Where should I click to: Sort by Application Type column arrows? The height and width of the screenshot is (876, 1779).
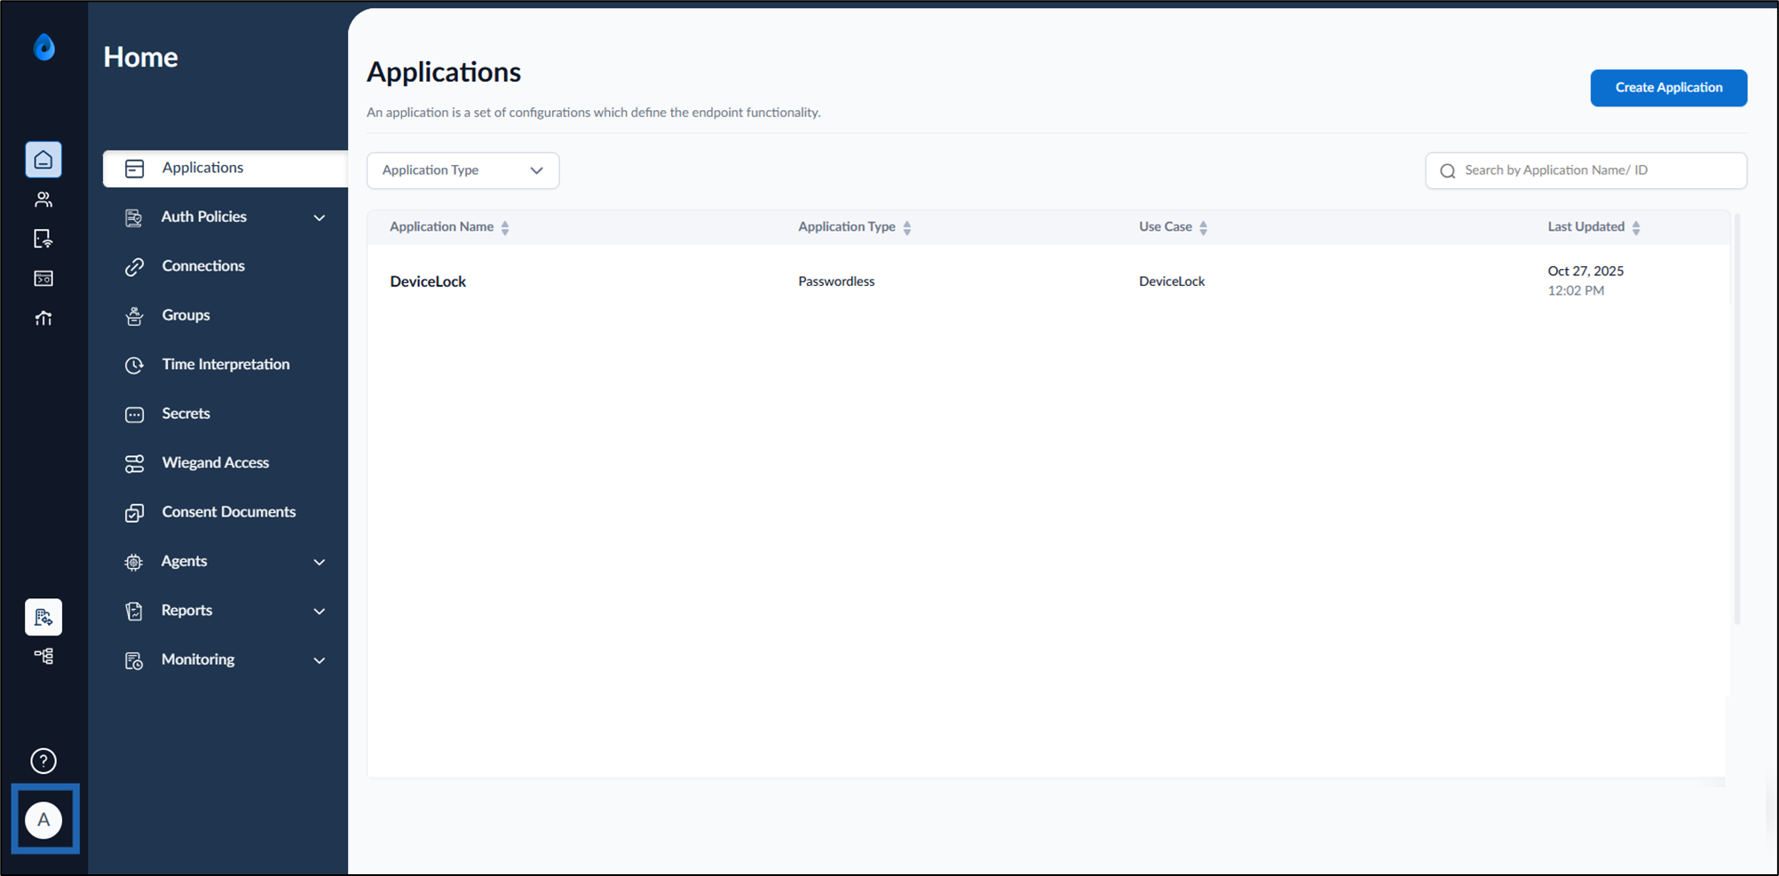point(907,228)
